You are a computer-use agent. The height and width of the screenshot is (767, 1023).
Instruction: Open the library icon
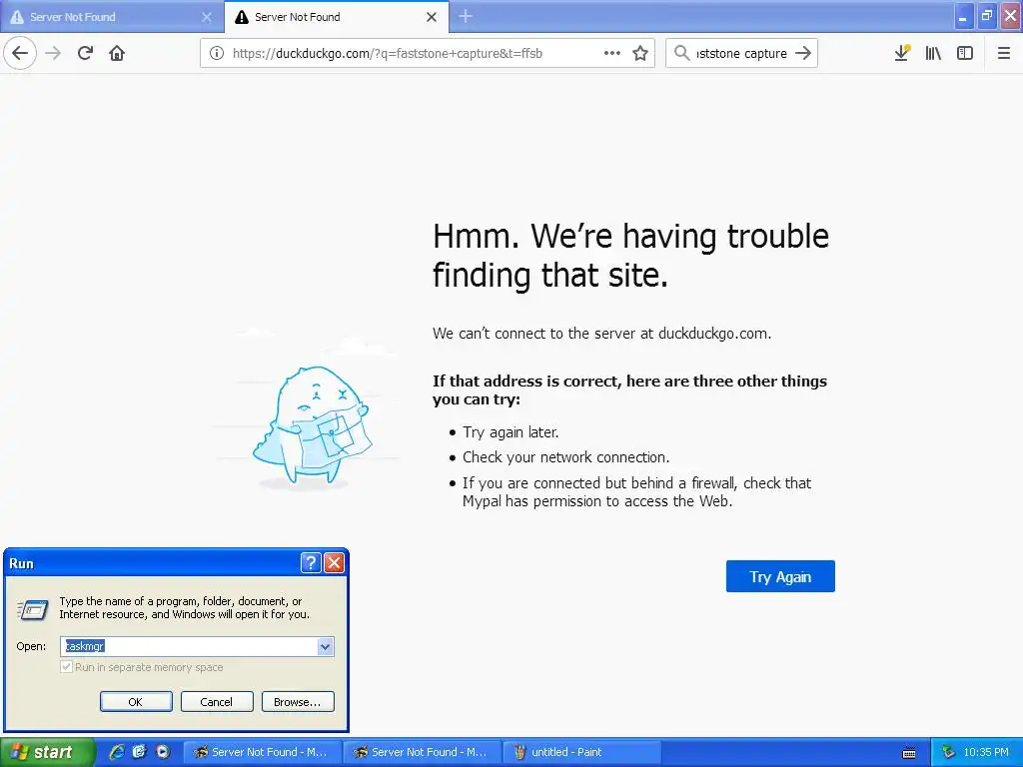pos(933,53)
